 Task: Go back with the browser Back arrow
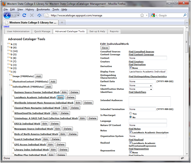pyautogui.click(x=7, y=15)
